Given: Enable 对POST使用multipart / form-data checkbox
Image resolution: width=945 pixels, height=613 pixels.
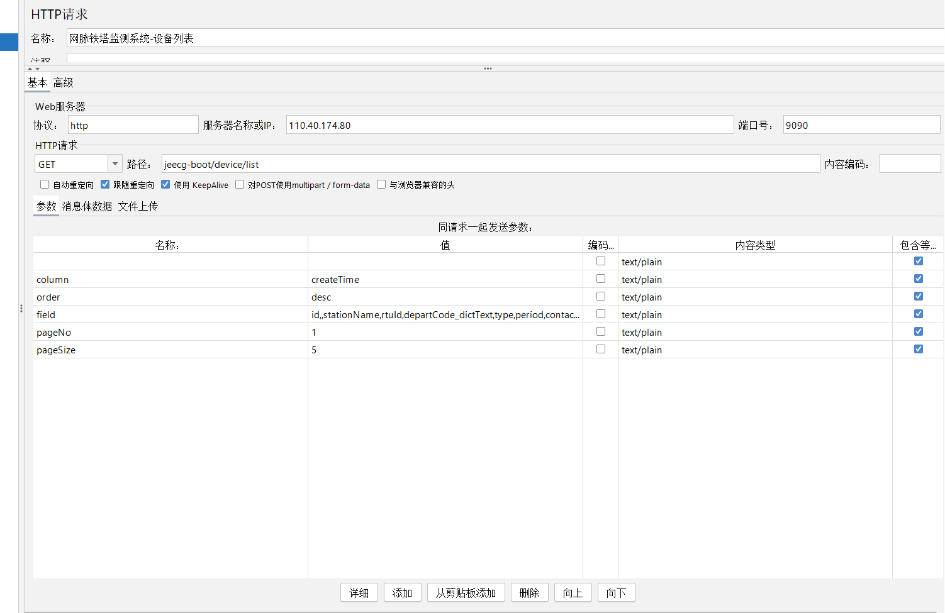Looking at the screenshot, I should pos(240,185).
